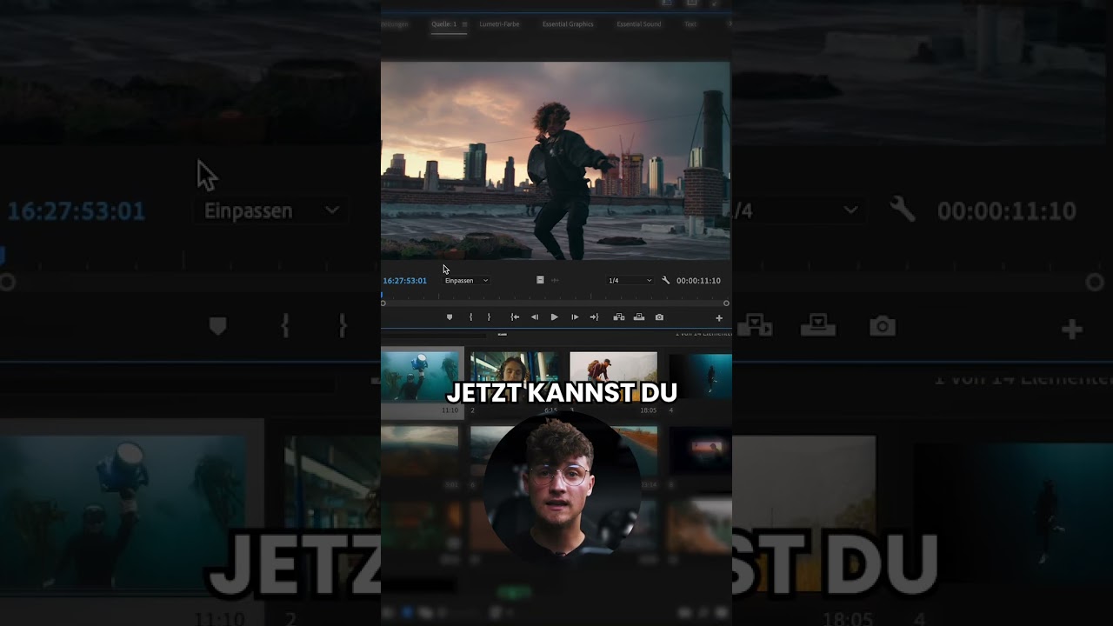Grab the left zoom scroll bar handle
The image size is (1113, 626).
pyautogui.click(x=383, y=303)
